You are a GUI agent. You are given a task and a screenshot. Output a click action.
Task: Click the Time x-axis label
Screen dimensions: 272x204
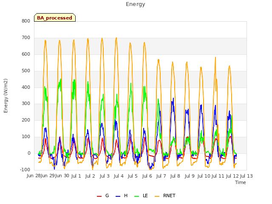tap(241, 182)
